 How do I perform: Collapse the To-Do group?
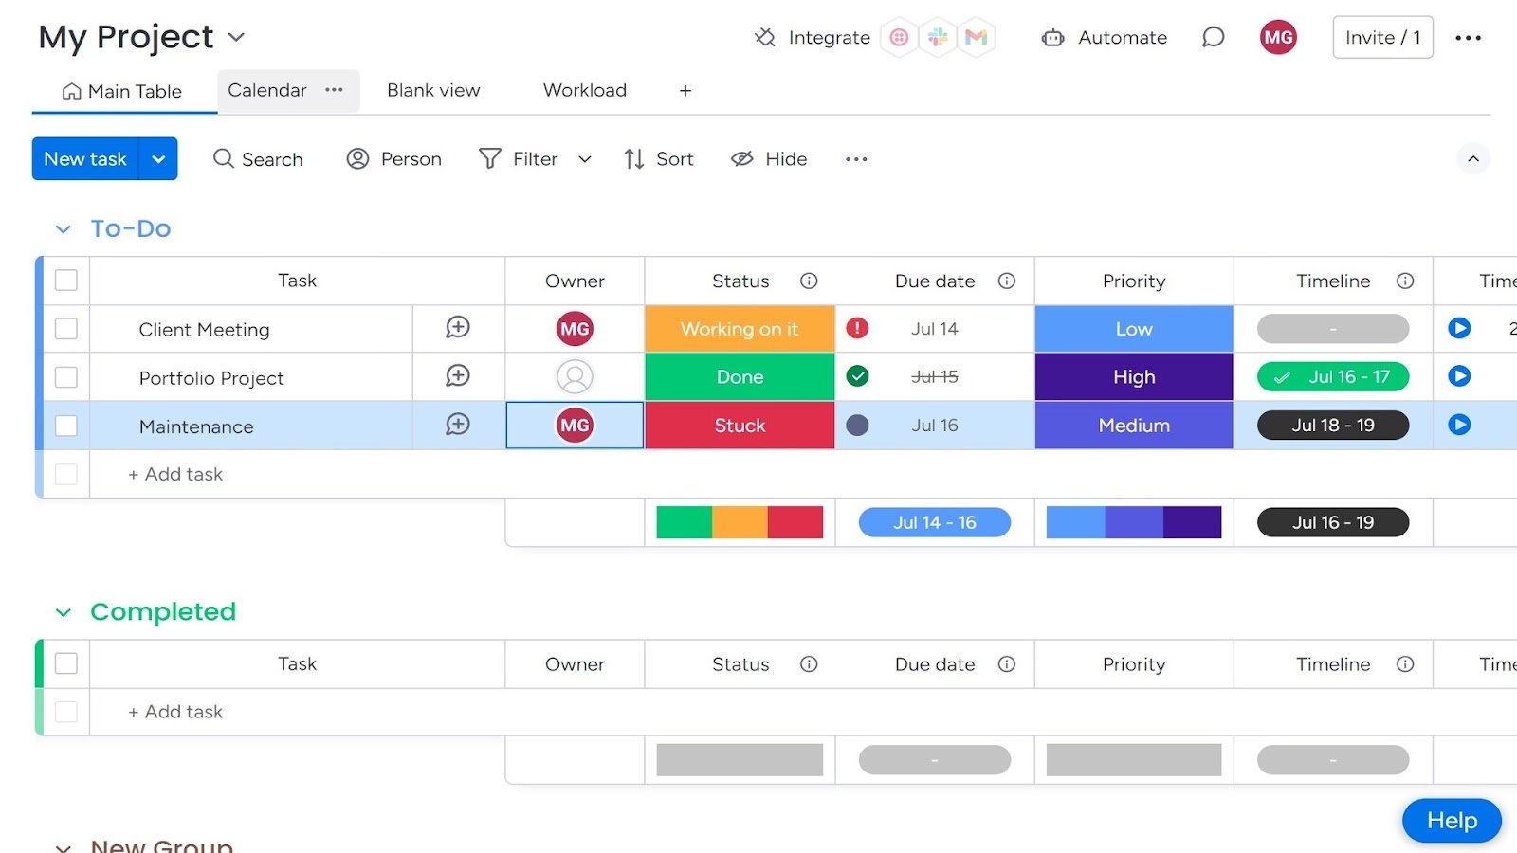(64, 229)
